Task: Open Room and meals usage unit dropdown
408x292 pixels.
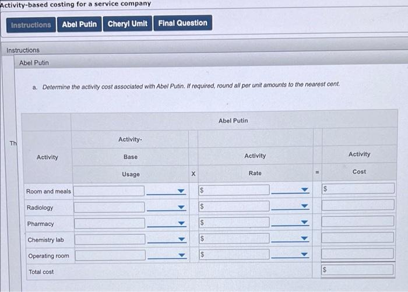Action: click(x=166, y=191)
